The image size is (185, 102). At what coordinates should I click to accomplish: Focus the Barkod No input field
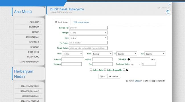[x=88, y=28]
